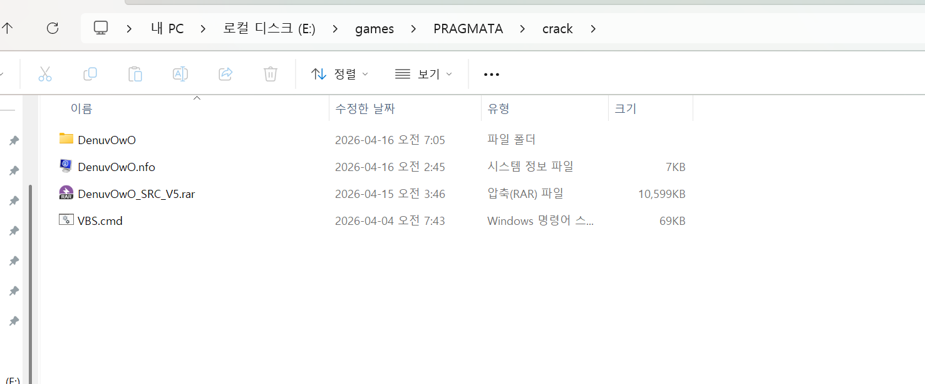The image size is (925, 384).
Task: Open the See more (…) menu
Action: tap(492, 75)
